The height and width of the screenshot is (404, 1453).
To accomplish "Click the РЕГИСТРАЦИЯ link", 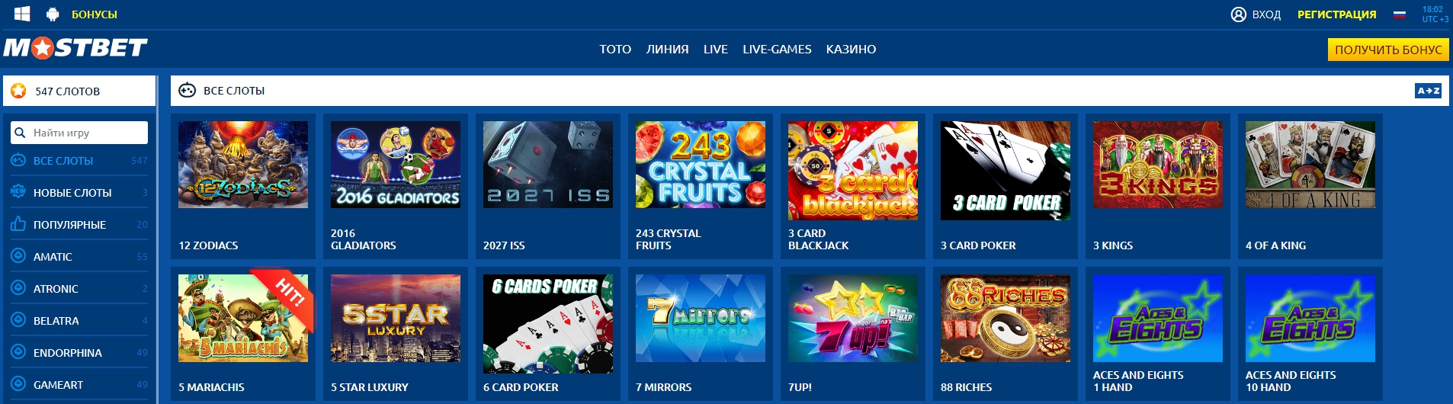I will [1336, 14].
